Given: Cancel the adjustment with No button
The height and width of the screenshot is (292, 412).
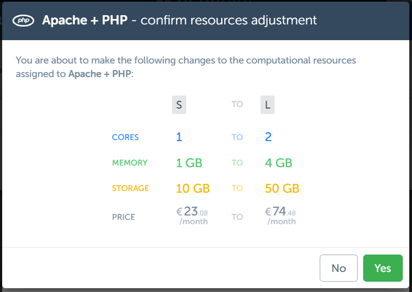Looking at the screenshot, I should tap(339, 268).
